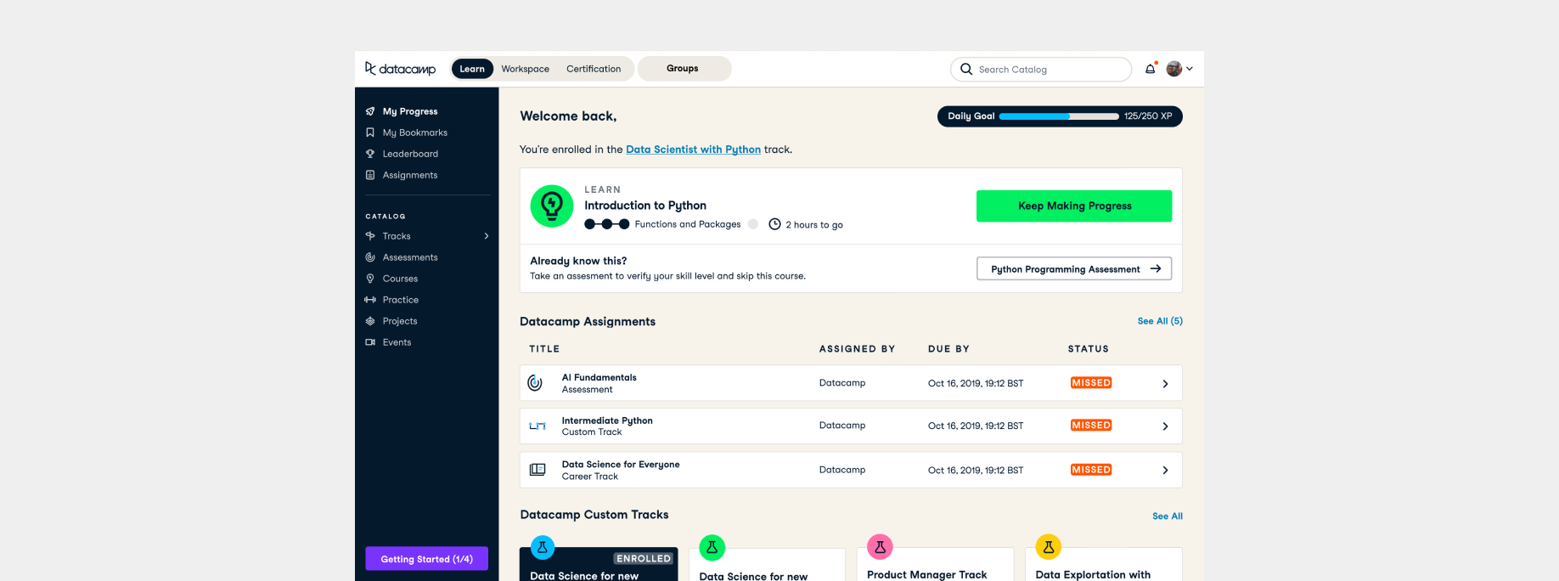Open the user avatar profile picture
This screenshot has width=1559, height=581.
click(1174, 69)
